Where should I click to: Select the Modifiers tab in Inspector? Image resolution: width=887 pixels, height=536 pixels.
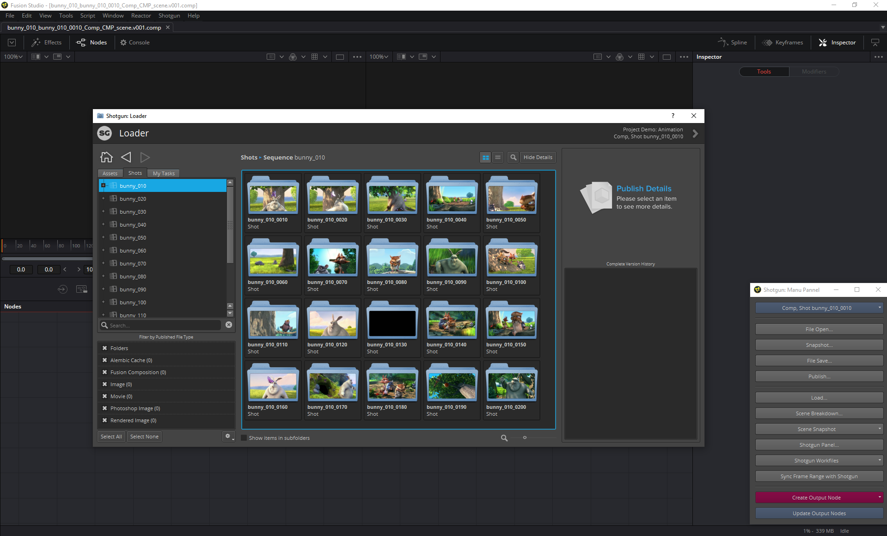tap(814, 72)
